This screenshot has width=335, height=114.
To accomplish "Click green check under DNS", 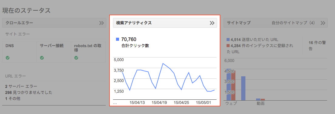I will [x=8, y=57].
